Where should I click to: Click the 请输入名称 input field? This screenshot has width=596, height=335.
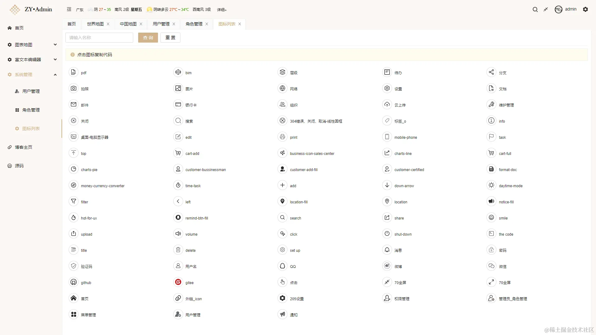(99, 37)
